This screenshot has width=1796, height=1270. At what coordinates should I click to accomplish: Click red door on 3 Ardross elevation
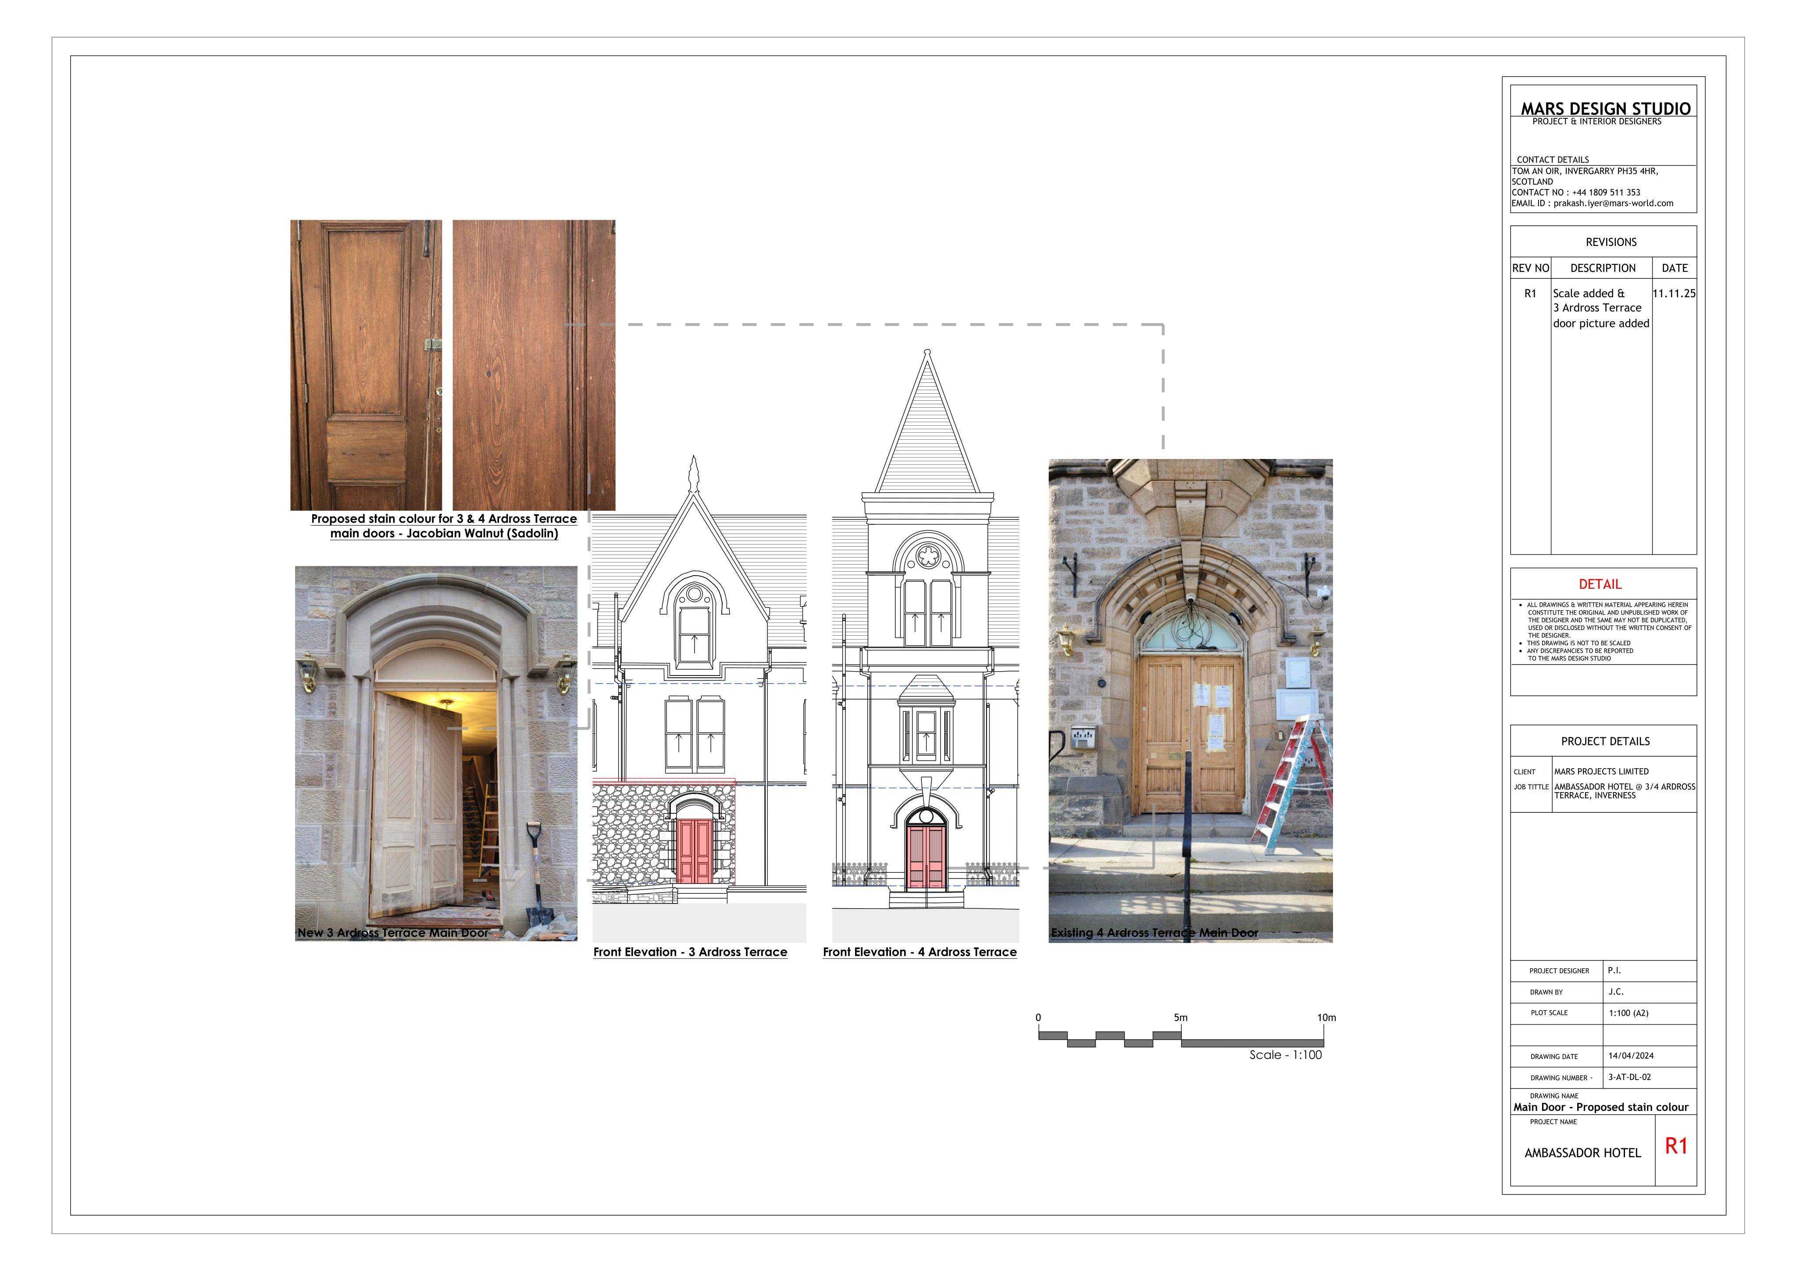[695, 851]
